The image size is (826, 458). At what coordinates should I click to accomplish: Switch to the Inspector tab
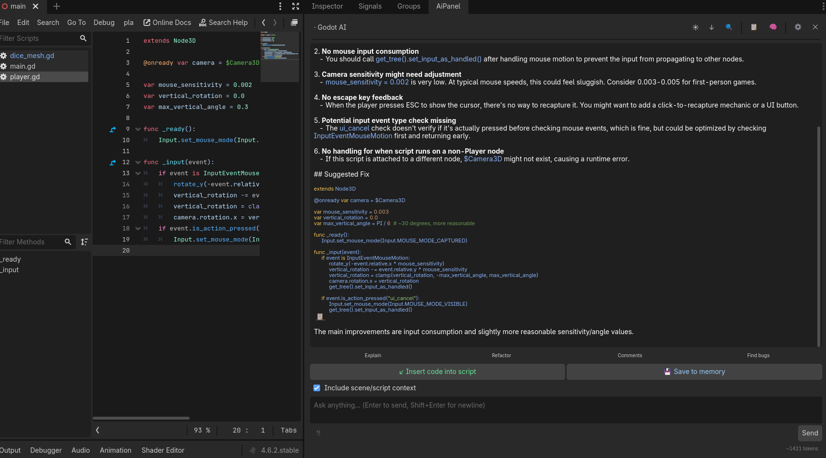(327, 6)
